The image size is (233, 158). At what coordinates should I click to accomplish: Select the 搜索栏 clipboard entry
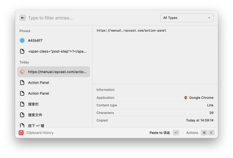(x=54, y=104)
